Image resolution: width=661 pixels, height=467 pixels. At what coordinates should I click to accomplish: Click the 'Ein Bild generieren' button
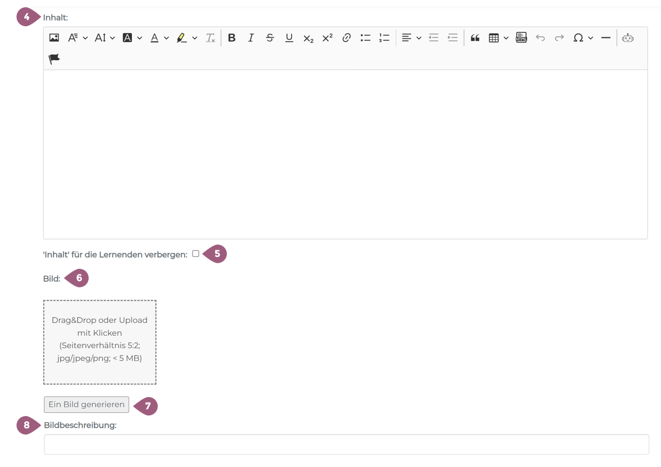pos(87,405)
